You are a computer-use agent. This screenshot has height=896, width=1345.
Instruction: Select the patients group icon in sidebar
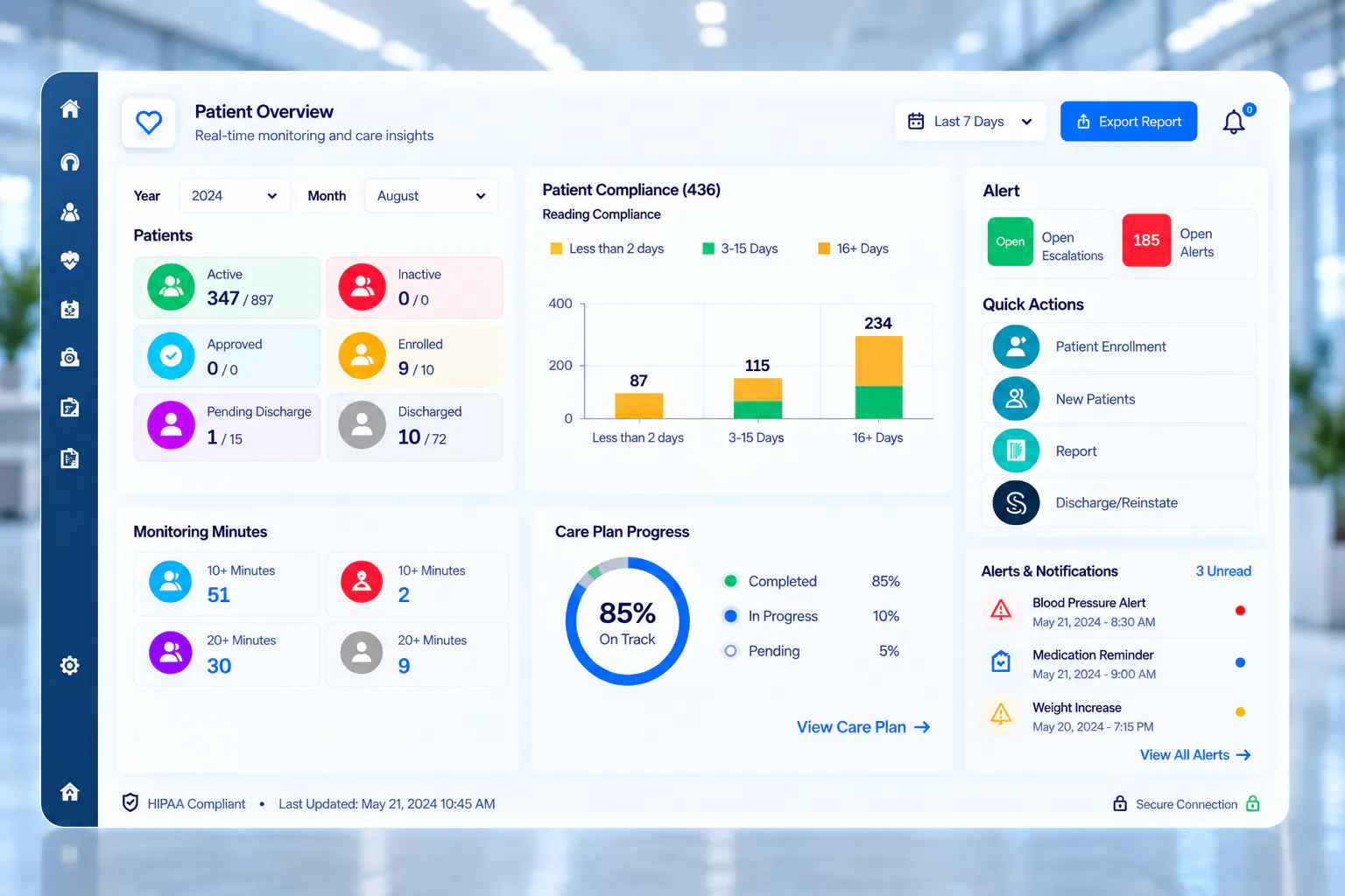[x=70, y=212]
